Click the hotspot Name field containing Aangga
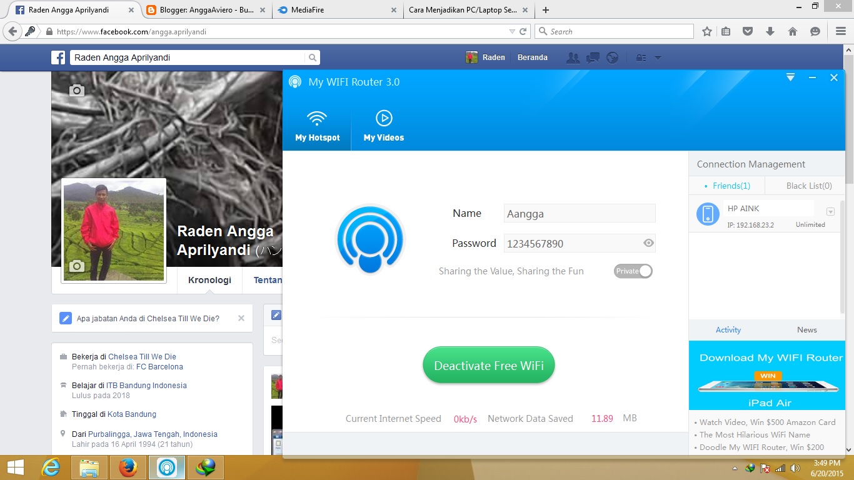This screenshot has height=480, width=854. pyautogui.click(x=580, y=213)
